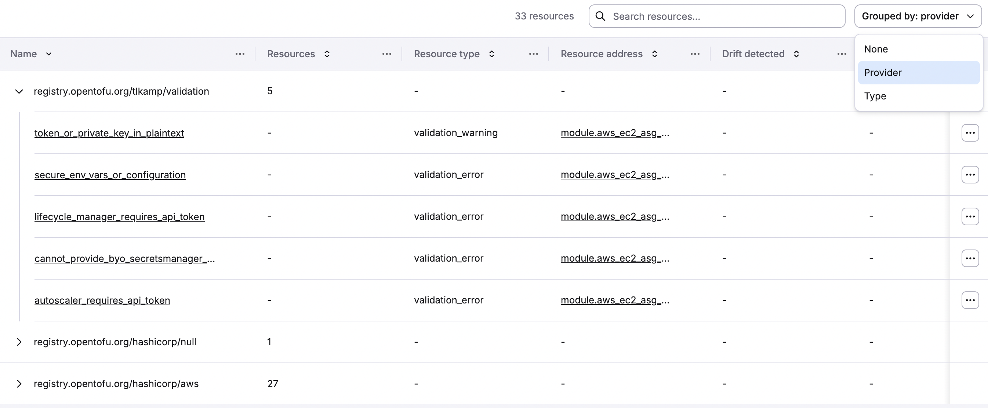
Task: Open row actions for autoscaler_requires_api_token
Action: click(x=970, y=300)
